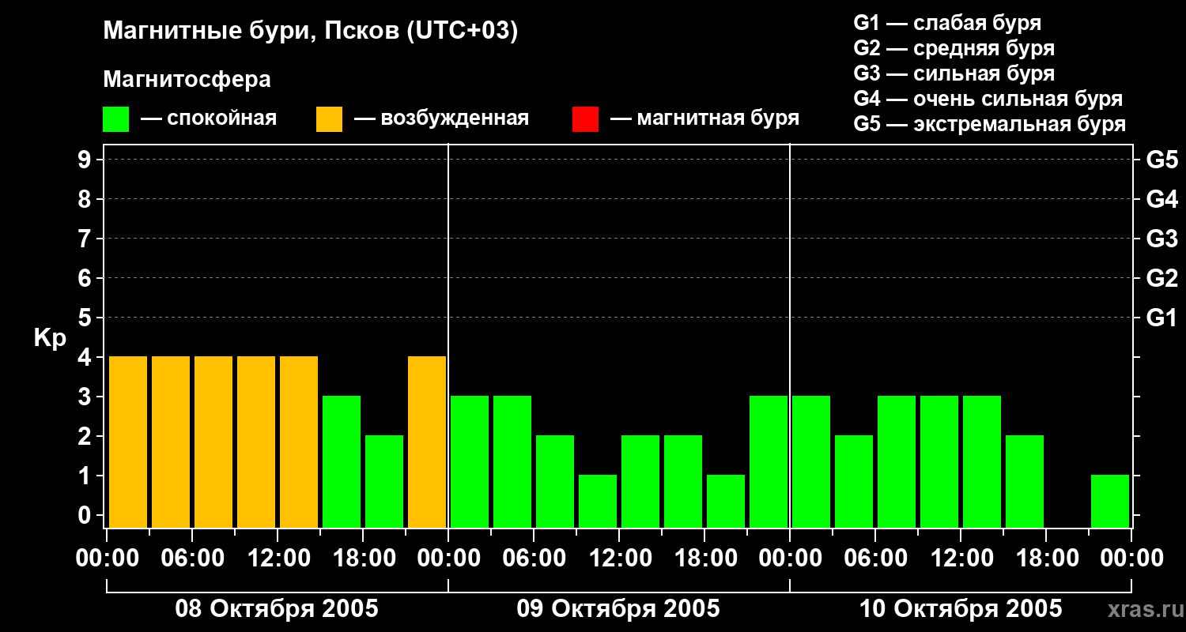Click the last green bar of 09 October
The width and height of the screenshot is (1186, 632).
tap(769, 461)
